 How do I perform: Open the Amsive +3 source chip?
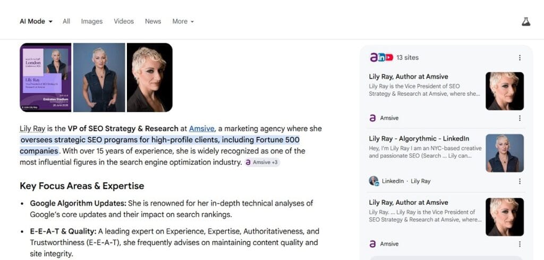(x=262, y=163)
